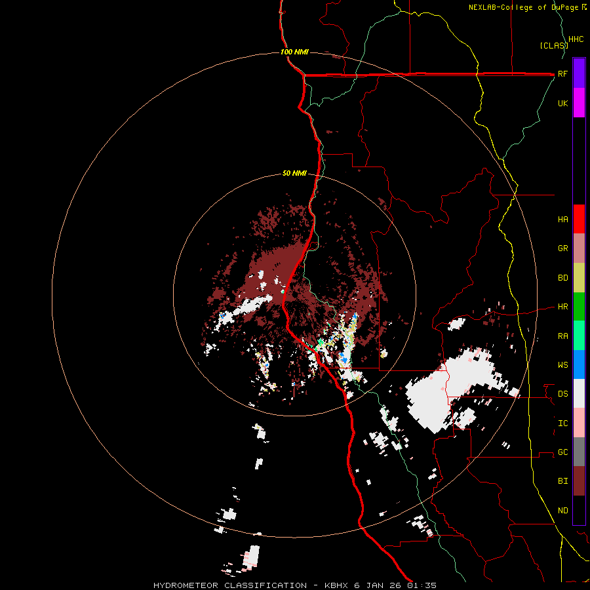Click the UK legend label

562,103
